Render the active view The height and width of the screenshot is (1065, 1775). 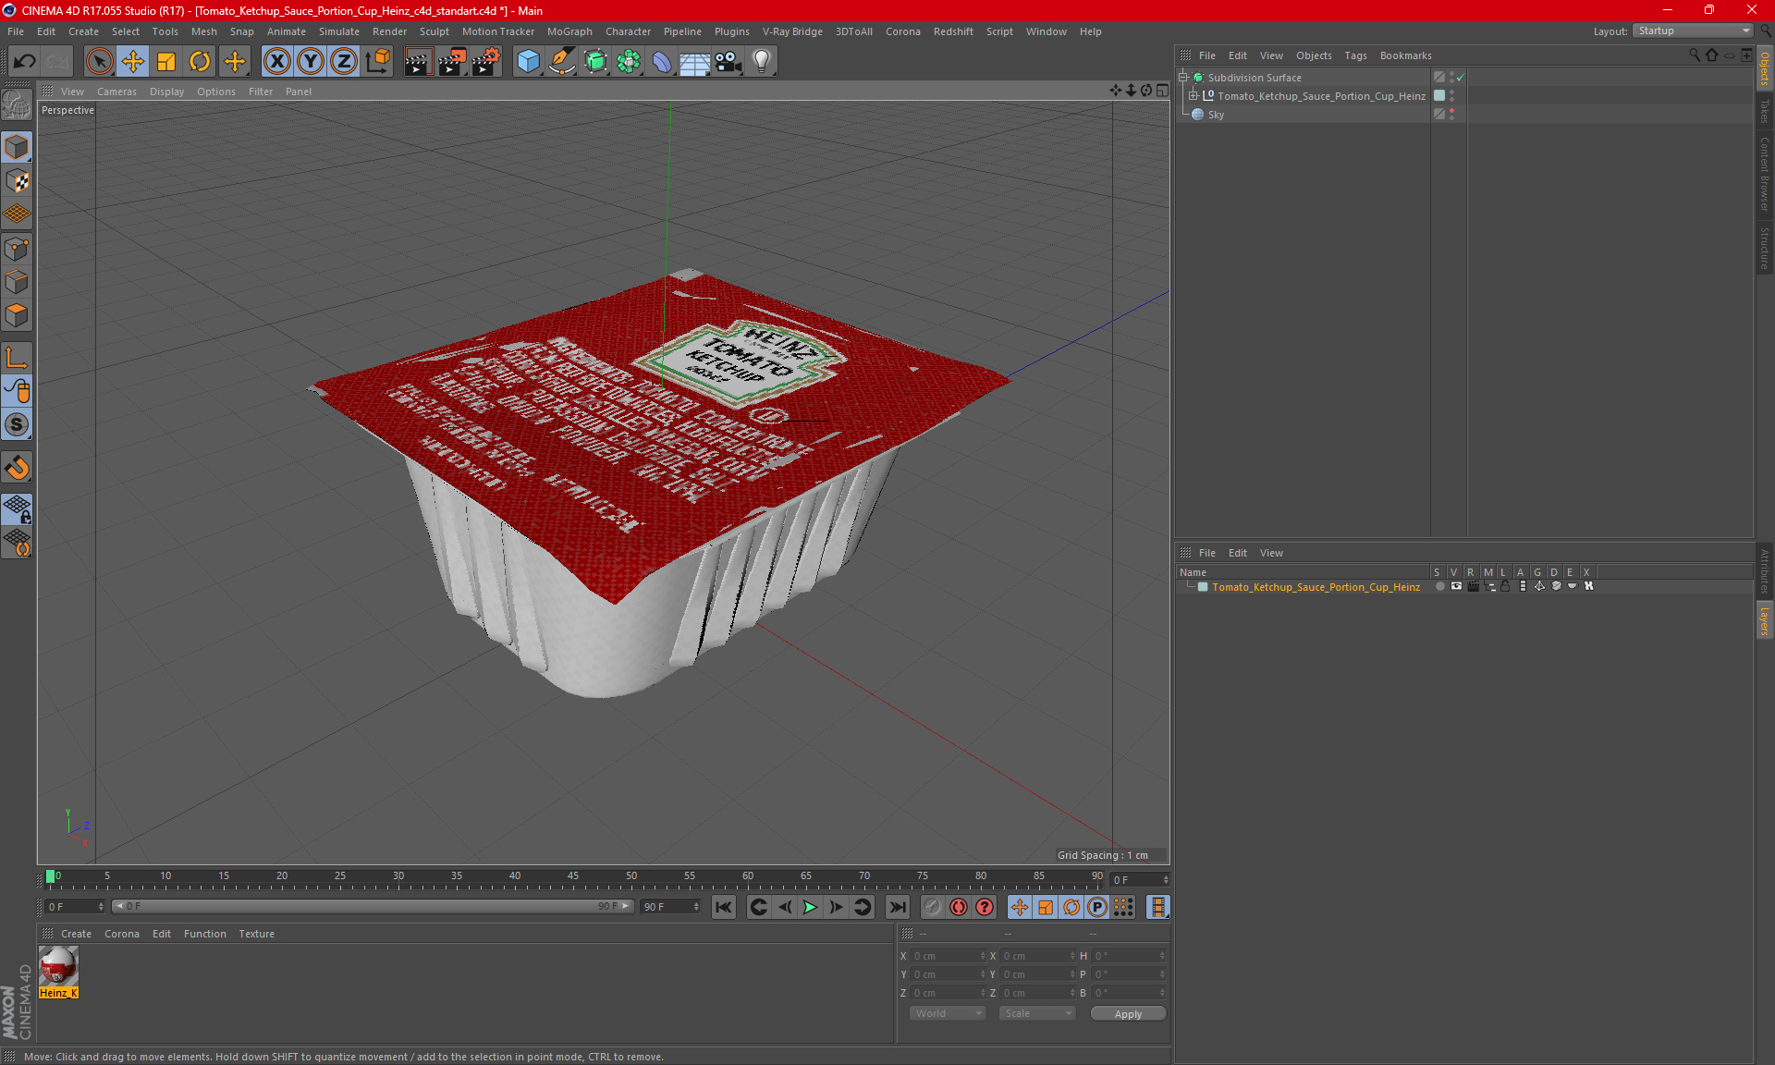(x=418, y=62)
